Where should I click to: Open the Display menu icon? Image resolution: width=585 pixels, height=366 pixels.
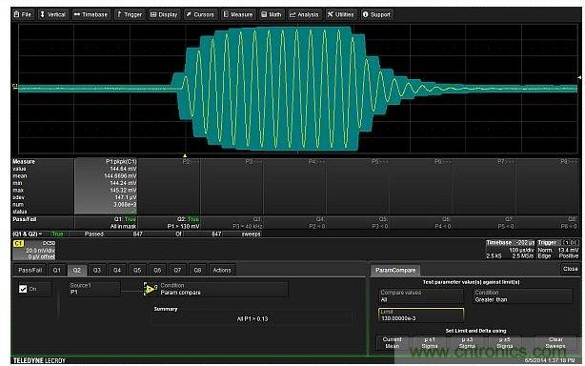pos(153,14)
